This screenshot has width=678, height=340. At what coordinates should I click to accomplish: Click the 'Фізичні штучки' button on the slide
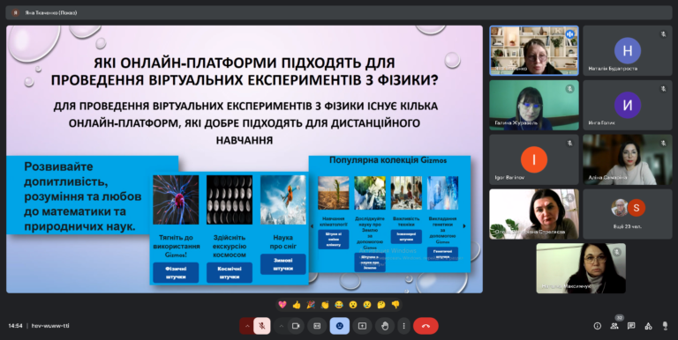point(176,273)
